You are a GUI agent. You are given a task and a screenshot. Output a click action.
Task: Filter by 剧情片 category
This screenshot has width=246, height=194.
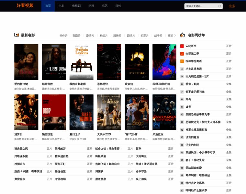(x=131, y=36)
